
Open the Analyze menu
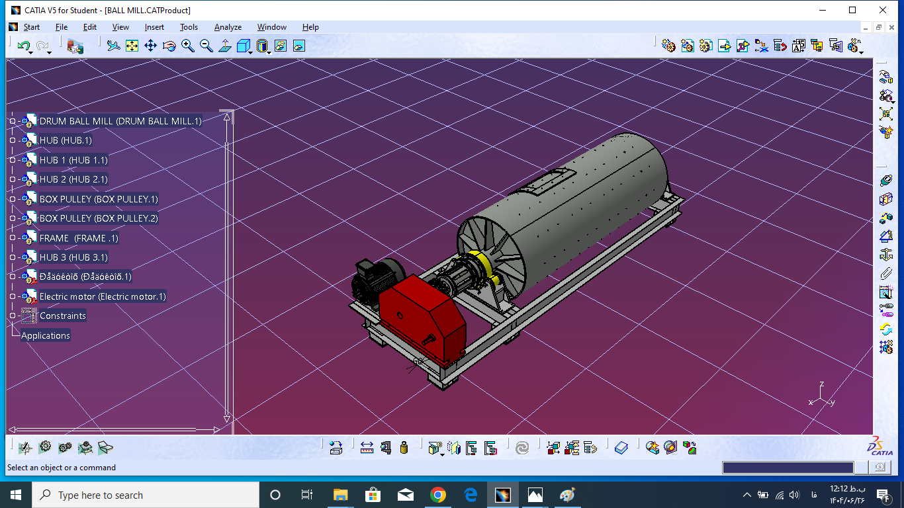228,27
